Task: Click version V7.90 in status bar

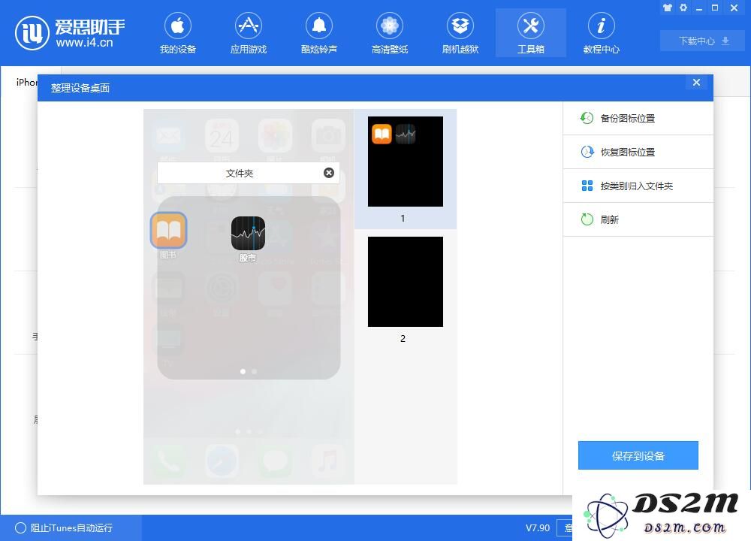Action: [x=538, y=527]
